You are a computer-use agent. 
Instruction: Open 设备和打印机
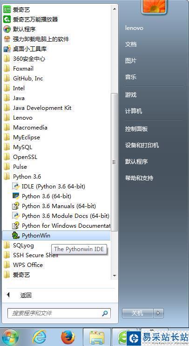click(x=142, y=145)
